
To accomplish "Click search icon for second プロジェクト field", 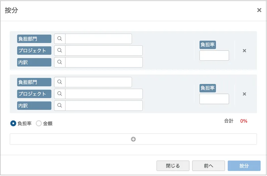I will point(60,94).
